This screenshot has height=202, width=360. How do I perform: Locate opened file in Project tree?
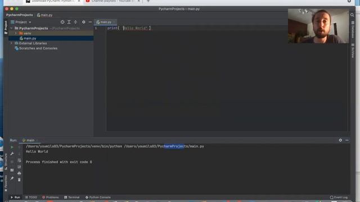click(x=62, y=22)
